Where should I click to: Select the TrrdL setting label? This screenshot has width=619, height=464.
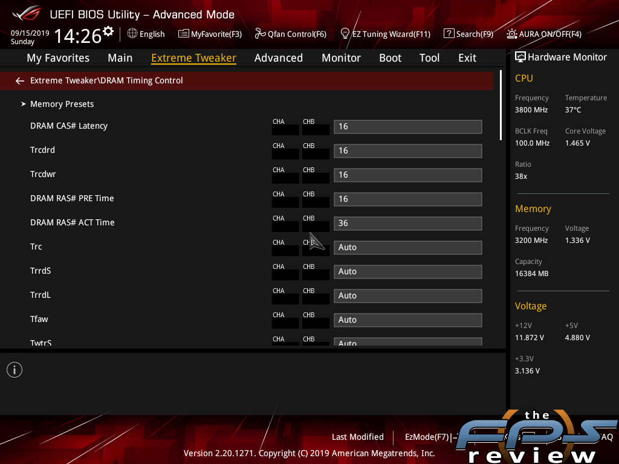[41, 295]
